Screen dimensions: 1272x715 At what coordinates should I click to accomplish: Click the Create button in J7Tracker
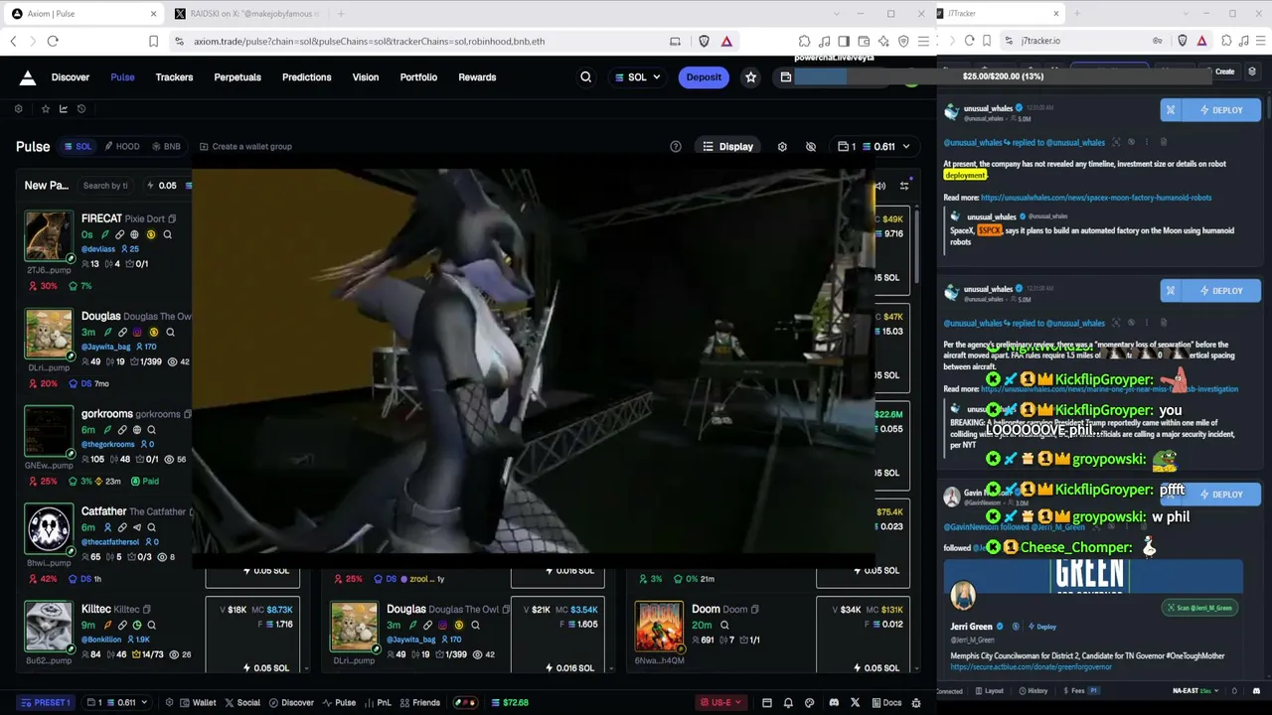tap(1224, 71)
